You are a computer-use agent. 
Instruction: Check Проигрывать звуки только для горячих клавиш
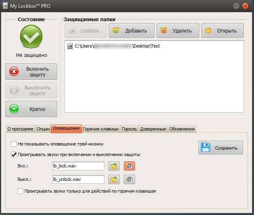(20, 191)
